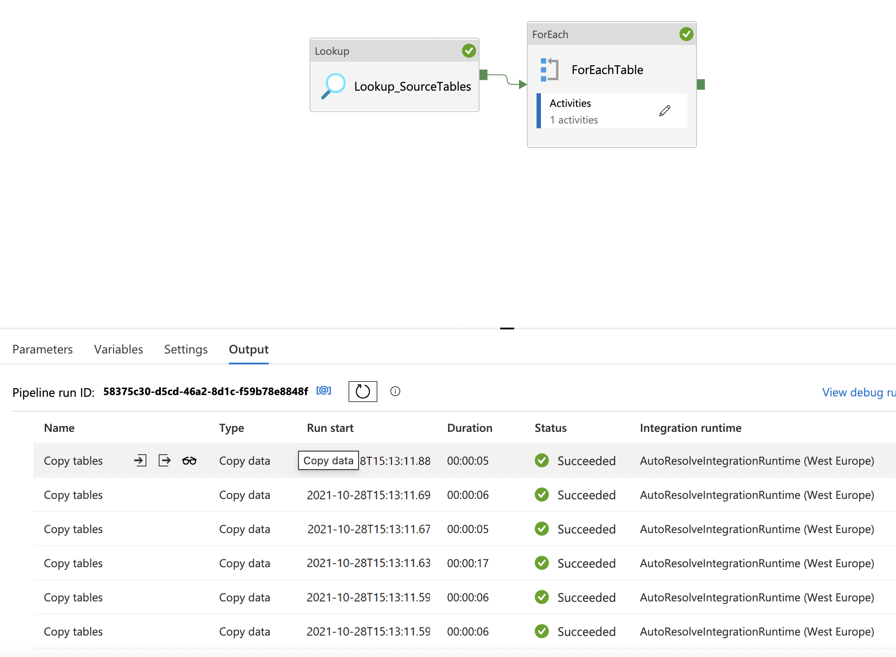
Task: Switch to the Parameters tab
Action: [x=43, y=349]
